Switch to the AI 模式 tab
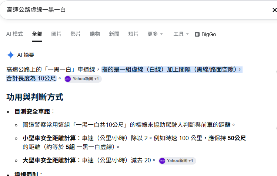 pyautogui.click(x=15, y=34)
